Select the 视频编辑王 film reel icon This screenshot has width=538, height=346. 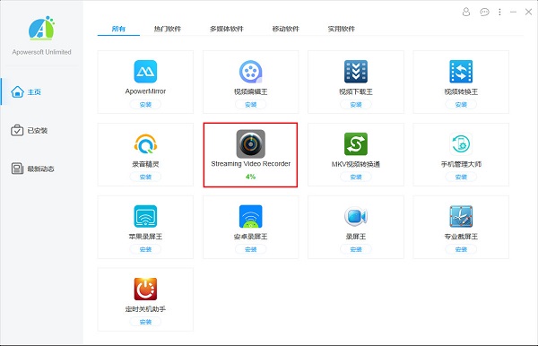click(x=250, y=72)
